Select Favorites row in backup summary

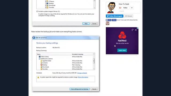pyautogui.click(x=65, y=69)
